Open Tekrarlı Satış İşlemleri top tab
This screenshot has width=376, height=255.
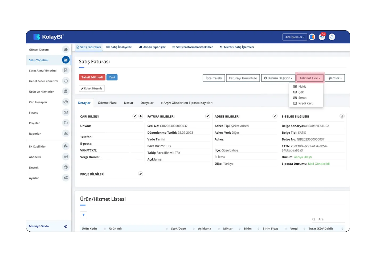click(237, 47)
